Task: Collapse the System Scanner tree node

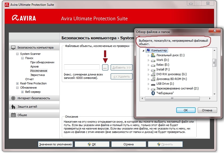Action: [x=18, y=54]
